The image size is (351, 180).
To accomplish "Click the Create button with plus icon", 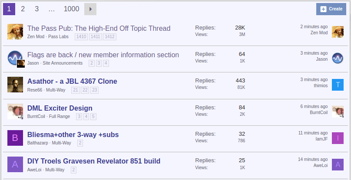I will (x=331, y=9).
